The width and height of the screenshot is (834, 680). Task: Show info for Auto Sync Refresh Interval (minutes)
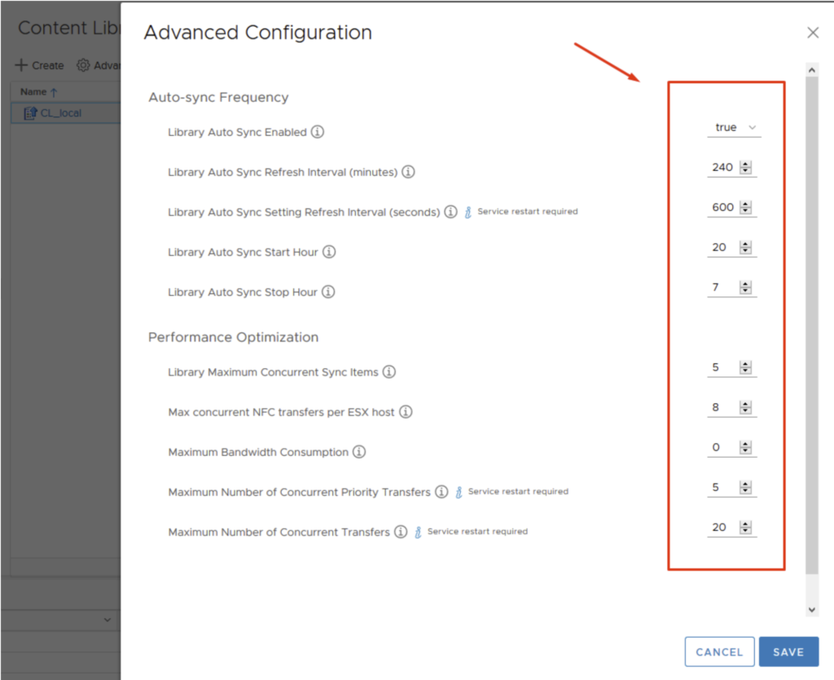pos(408,172)
